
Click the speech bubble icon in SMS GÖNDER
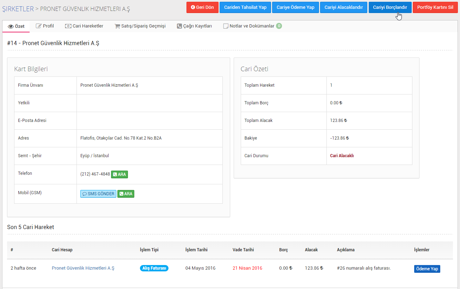click(85, 194)
